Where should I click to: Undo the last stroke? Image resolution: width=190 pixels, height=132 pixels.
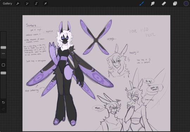(x=4, y=103)
